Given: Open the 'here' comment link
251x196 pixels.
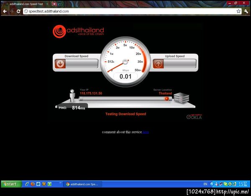Looking at the screenshot, I should [146, 132].
